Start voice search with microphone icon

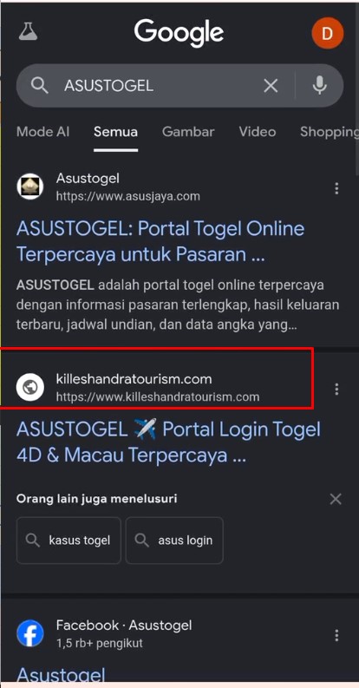coord(320,86)
